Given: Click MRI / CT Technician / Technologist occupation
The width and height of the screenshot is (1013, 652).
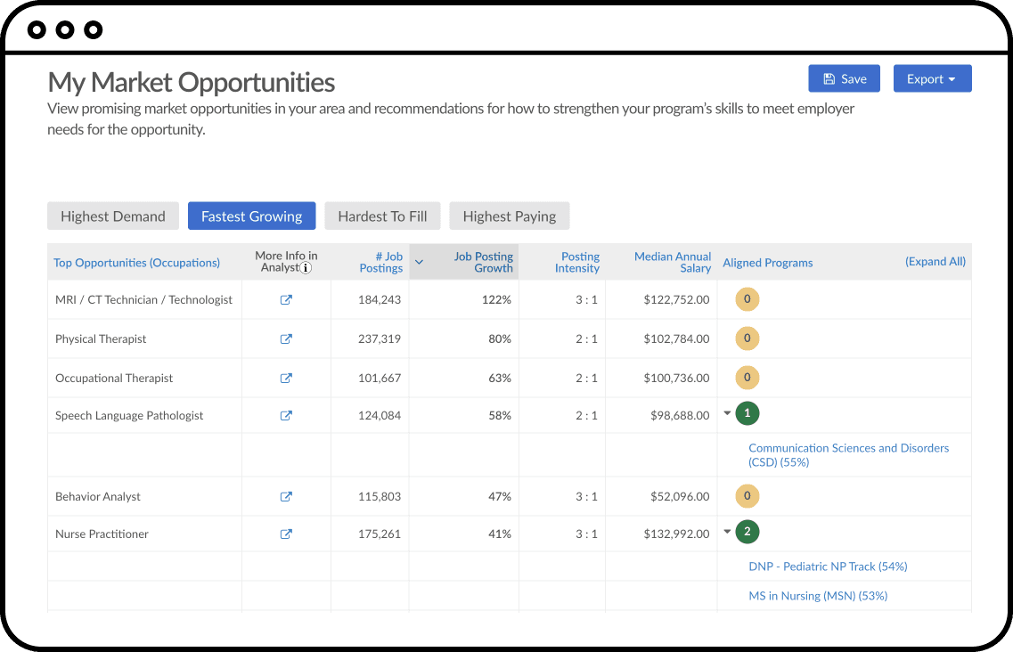Looking at the screenshot, I should point(143,300).
